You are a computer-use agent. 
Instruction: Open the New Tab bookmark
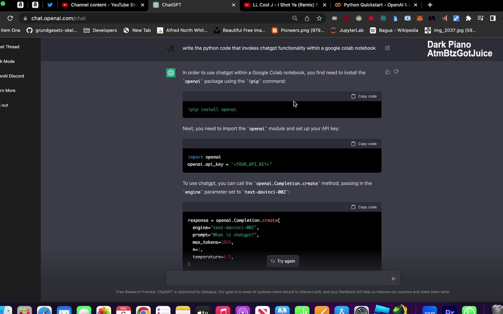[137, 30]
